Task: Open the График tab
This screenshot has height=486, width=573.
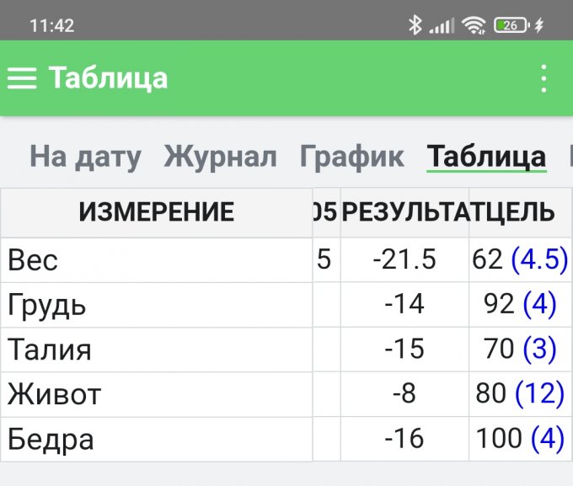Action: [351, 157]
